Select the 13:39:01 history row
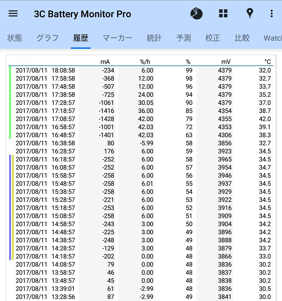Image resolution: width=282 pixels, height=301 pixels. [141, 288]
